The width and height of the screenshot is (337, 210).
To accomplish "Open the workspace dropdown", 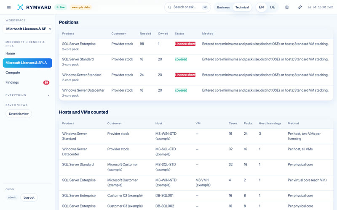I will pos(27,29).
